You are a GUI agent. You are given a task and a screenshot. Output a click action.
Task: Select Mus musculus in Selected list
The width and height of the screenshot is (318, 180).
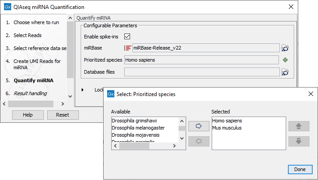pos(227,128)
